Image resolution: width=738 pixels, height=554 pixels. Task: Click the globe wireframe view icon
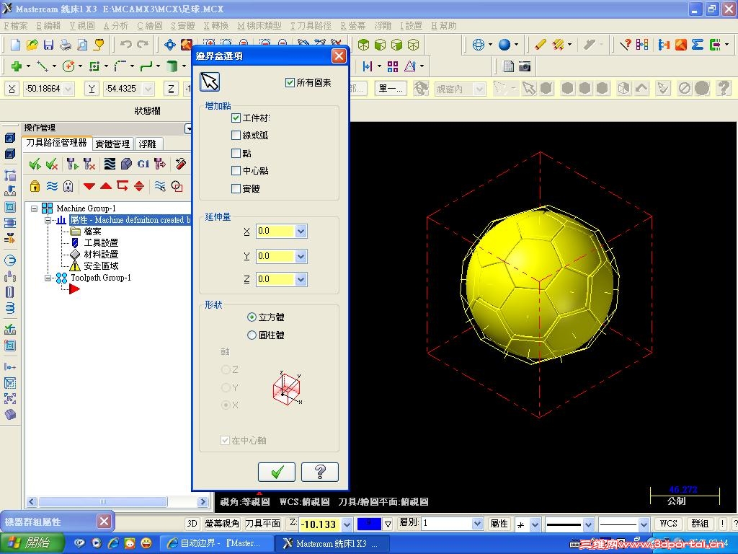pyautogui.click(x=479, y=45)
